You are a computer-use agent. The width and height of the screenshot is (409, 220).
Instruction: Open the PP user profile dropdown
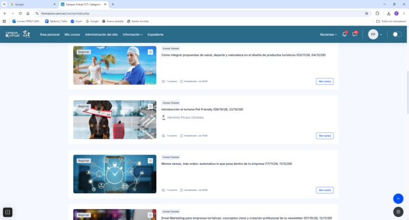pyautogui.click(x=375, y=35)
